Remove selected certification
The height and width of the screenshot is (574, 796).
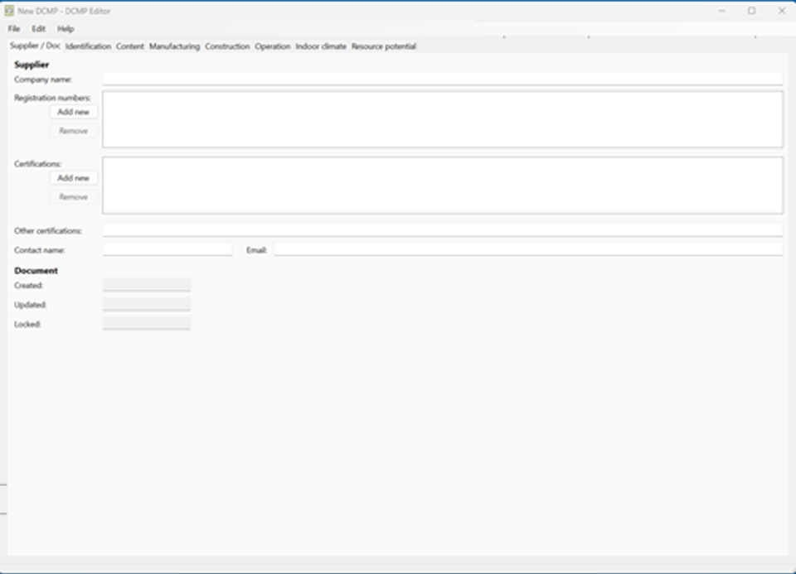[74, 197]
